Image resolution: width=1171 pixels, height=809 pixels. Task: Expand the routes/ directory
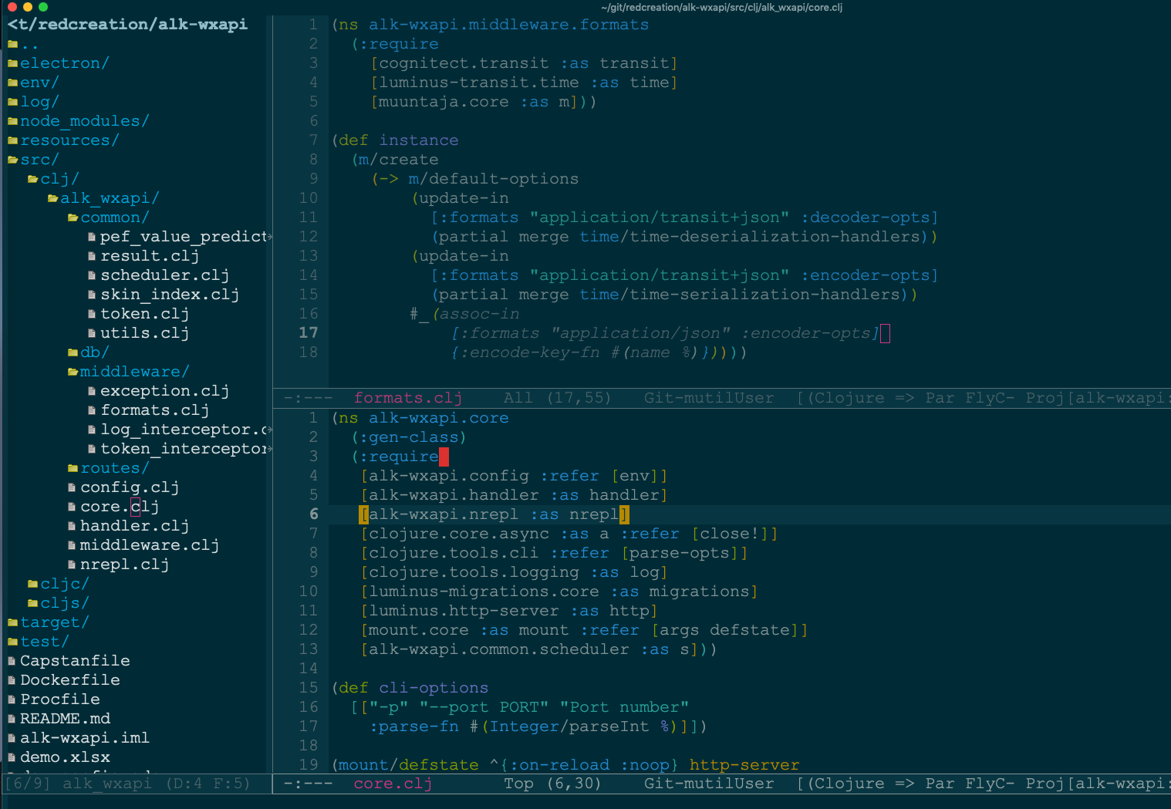(115, 468)
